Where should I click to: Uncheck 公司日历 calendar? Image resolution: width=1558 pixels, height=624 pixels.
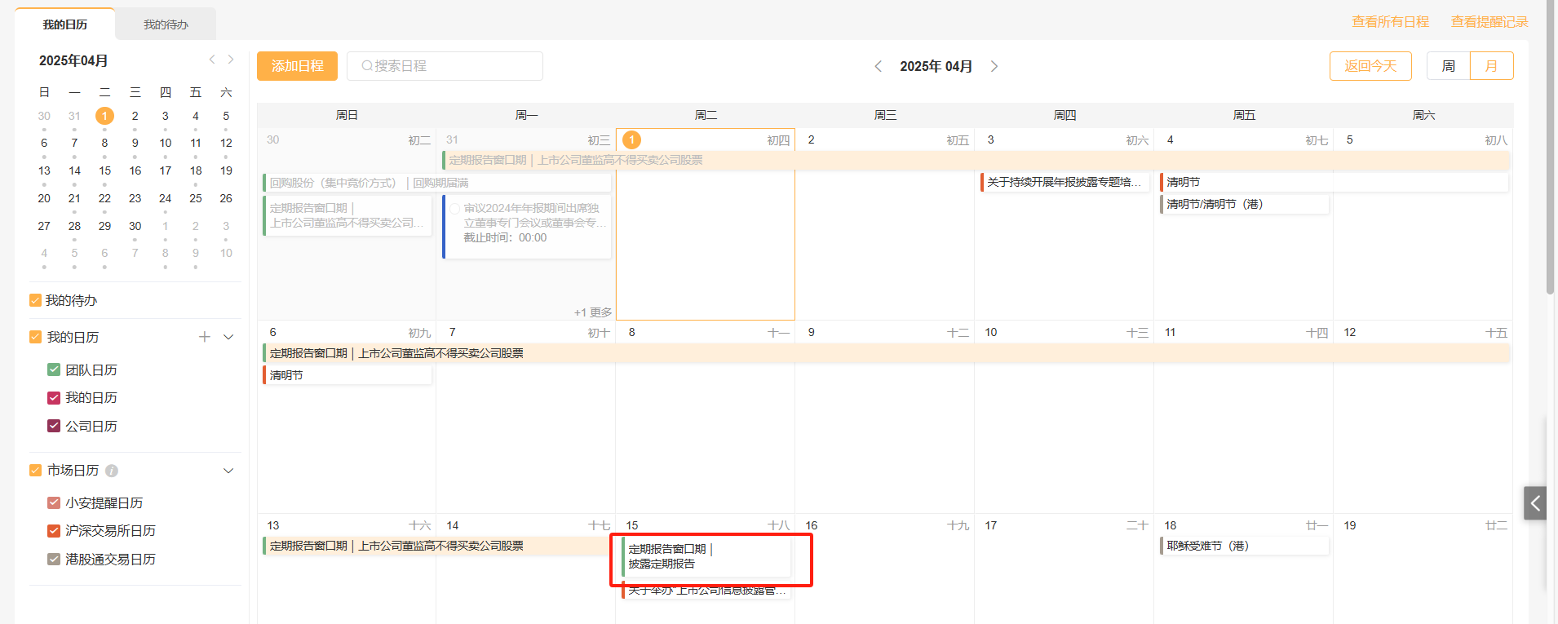pos(54,426)
